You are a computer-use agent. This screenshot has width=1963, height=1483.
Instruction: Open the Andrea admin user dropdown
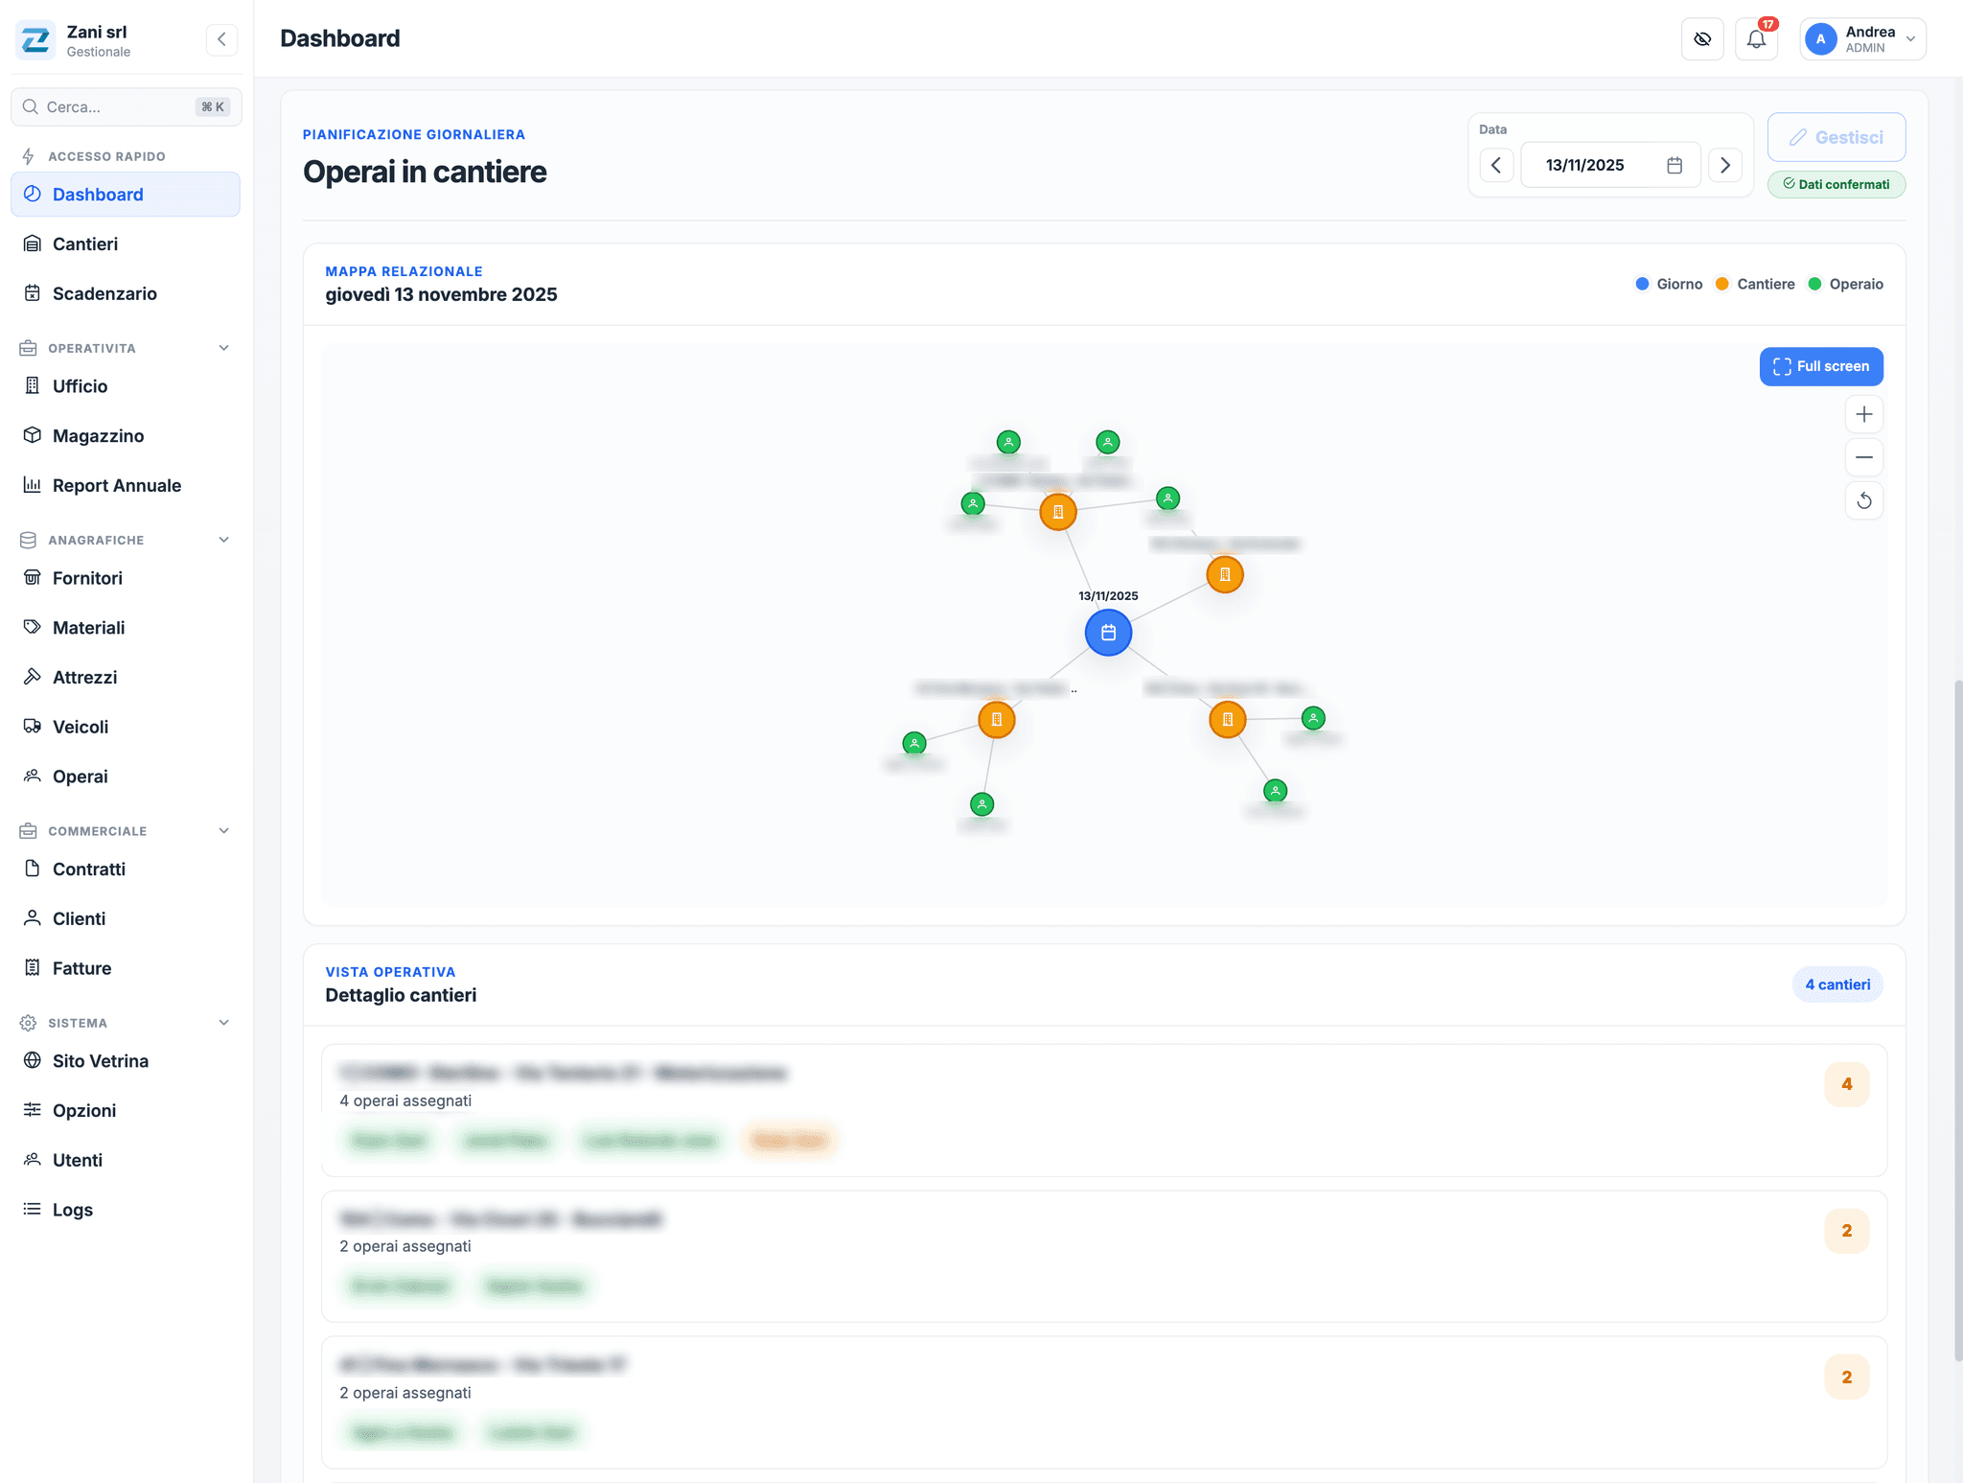tap(1862, 39)
